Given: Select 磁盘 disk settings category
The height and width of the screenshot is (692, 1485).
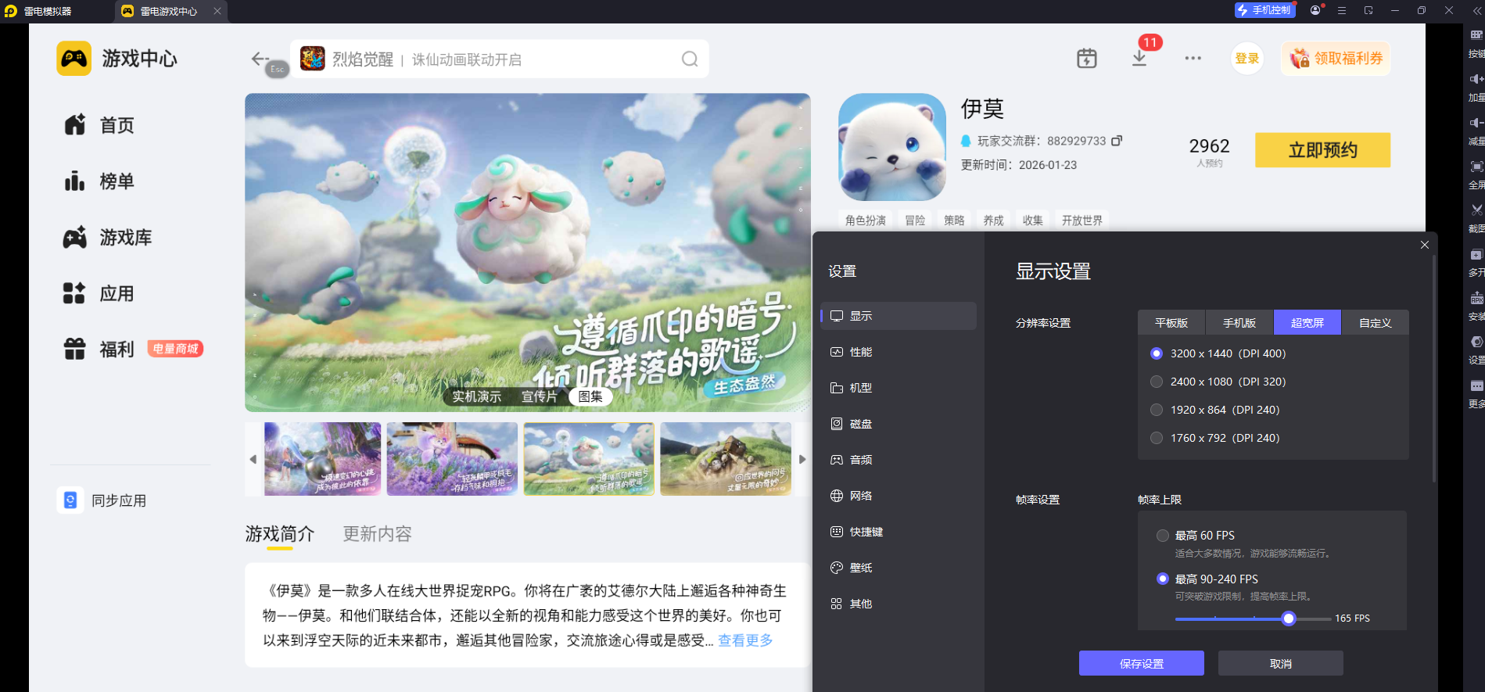Looking at the screenshot, I should point(899,424).
